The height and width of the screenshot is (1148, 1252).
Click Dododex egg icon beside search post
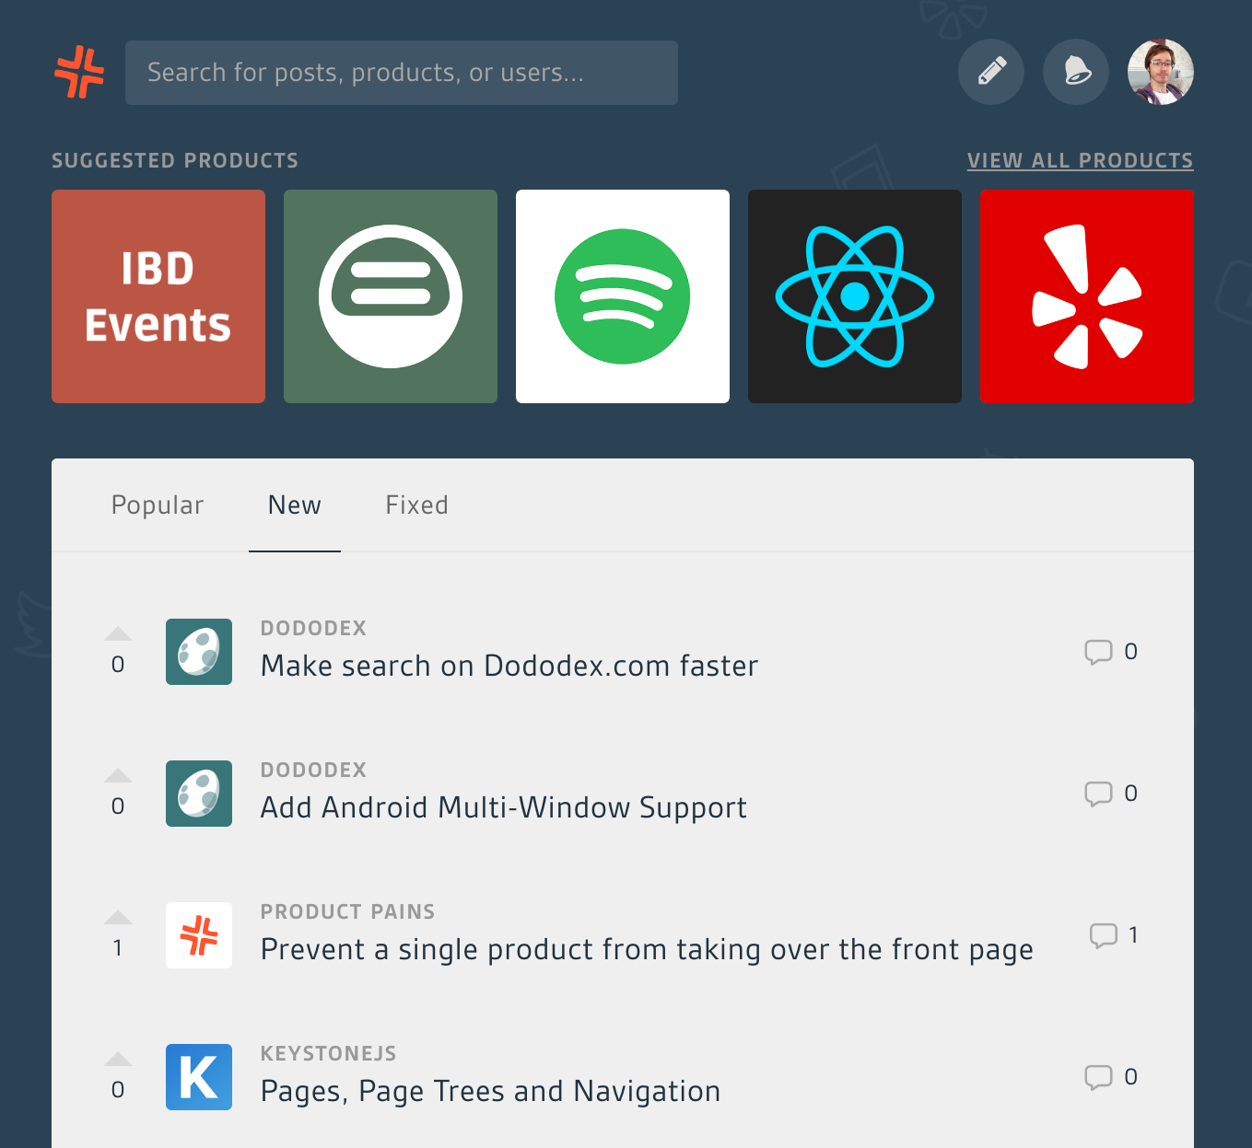click(x=199, y=652)
